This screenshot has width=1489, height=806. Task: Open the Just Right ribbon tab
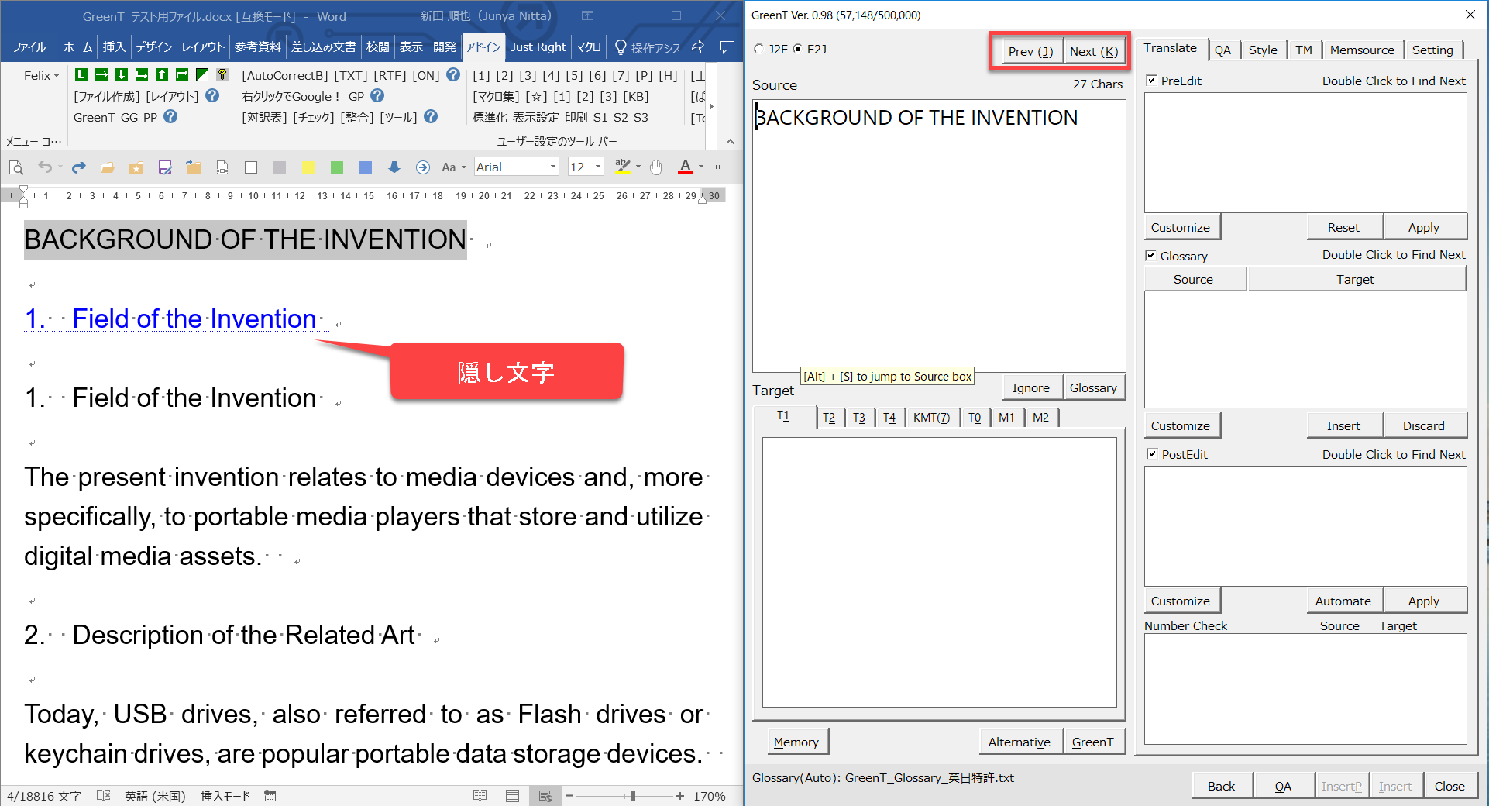tap(538, 47)
